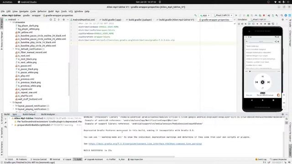Toggle the Project tool window side tab
Image resolution: width=292 pixels, height=164 pixels.
click(x=2, y=23)
